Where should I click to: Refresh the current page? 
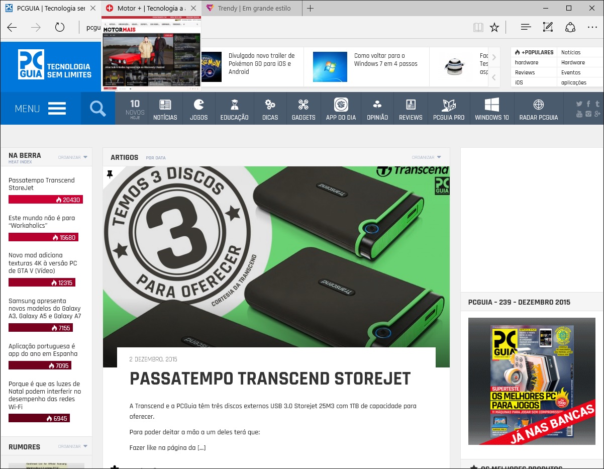pos(60,27)
